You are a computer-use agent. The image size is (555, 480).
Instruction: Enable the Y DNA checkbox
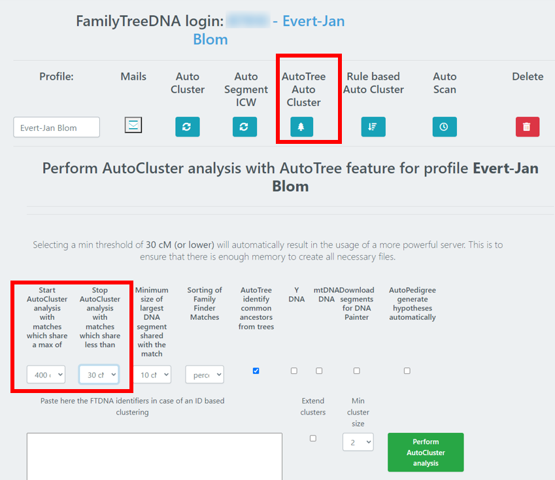(294, 371)
